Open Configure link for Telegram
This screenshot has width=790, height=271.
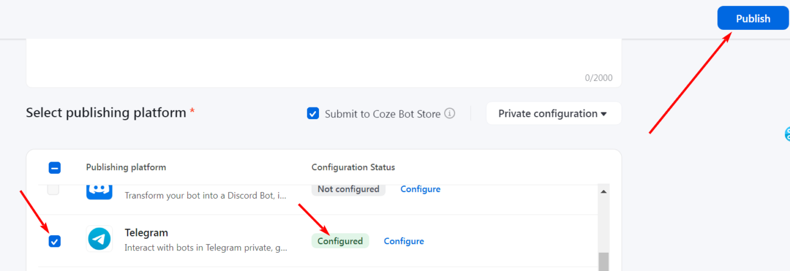(404, 241)
